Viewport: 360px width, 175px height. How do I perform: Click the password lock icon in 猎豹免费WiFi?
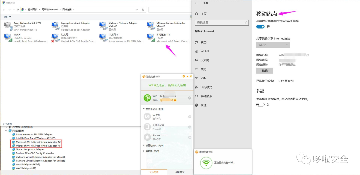tap(175, 100)
